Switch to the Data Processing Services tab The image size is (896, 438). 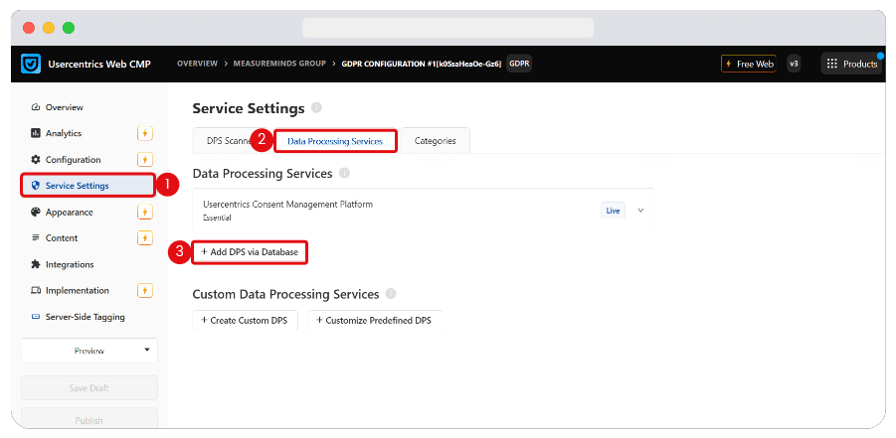point(335,140)
